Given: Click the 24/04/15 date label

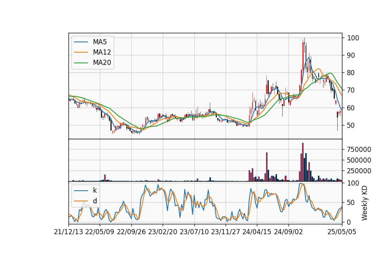Looking at the screenshot, I should 257,232.
